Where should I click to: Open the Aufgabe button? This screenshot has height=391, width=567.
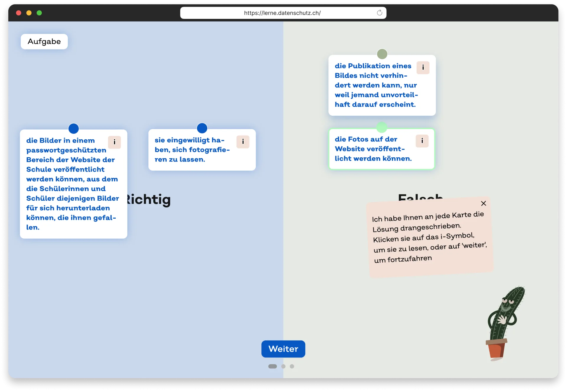tap(44, 42)
